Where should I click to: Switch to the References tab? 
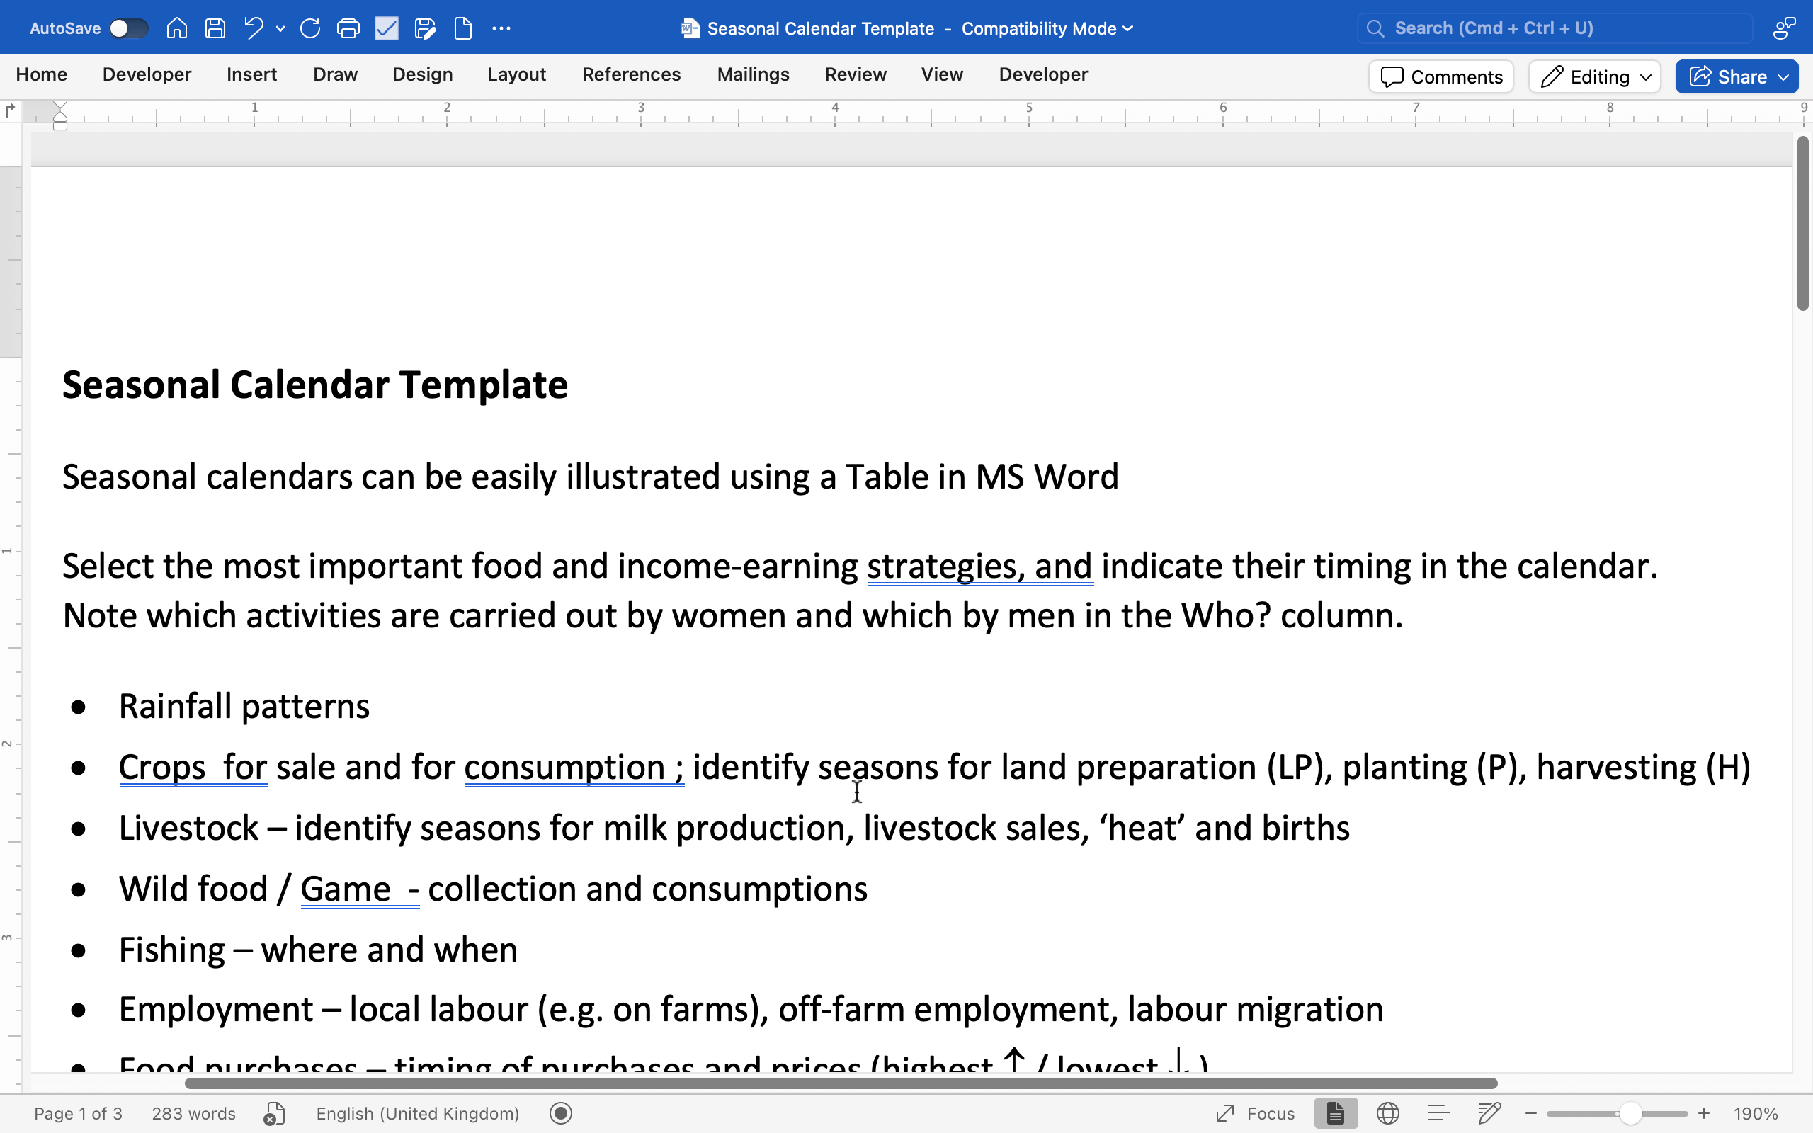pos(631,74)
